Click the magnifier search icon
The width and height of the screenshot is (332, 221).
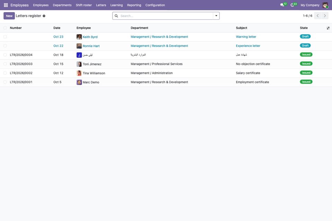point(116,16)
